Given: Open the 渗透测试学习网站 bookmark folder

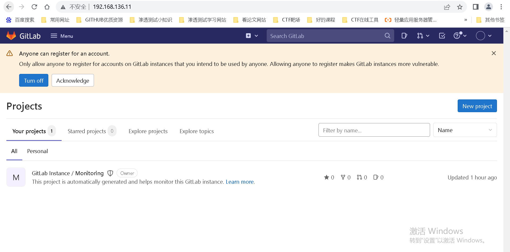Looking at the screenshot, I should (x=203, y=20).
